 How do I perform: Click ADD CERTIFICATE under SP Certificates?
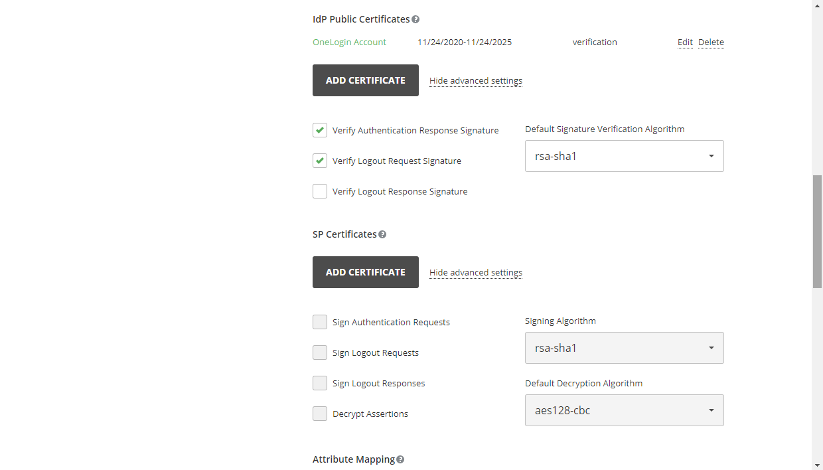point(365,272)
